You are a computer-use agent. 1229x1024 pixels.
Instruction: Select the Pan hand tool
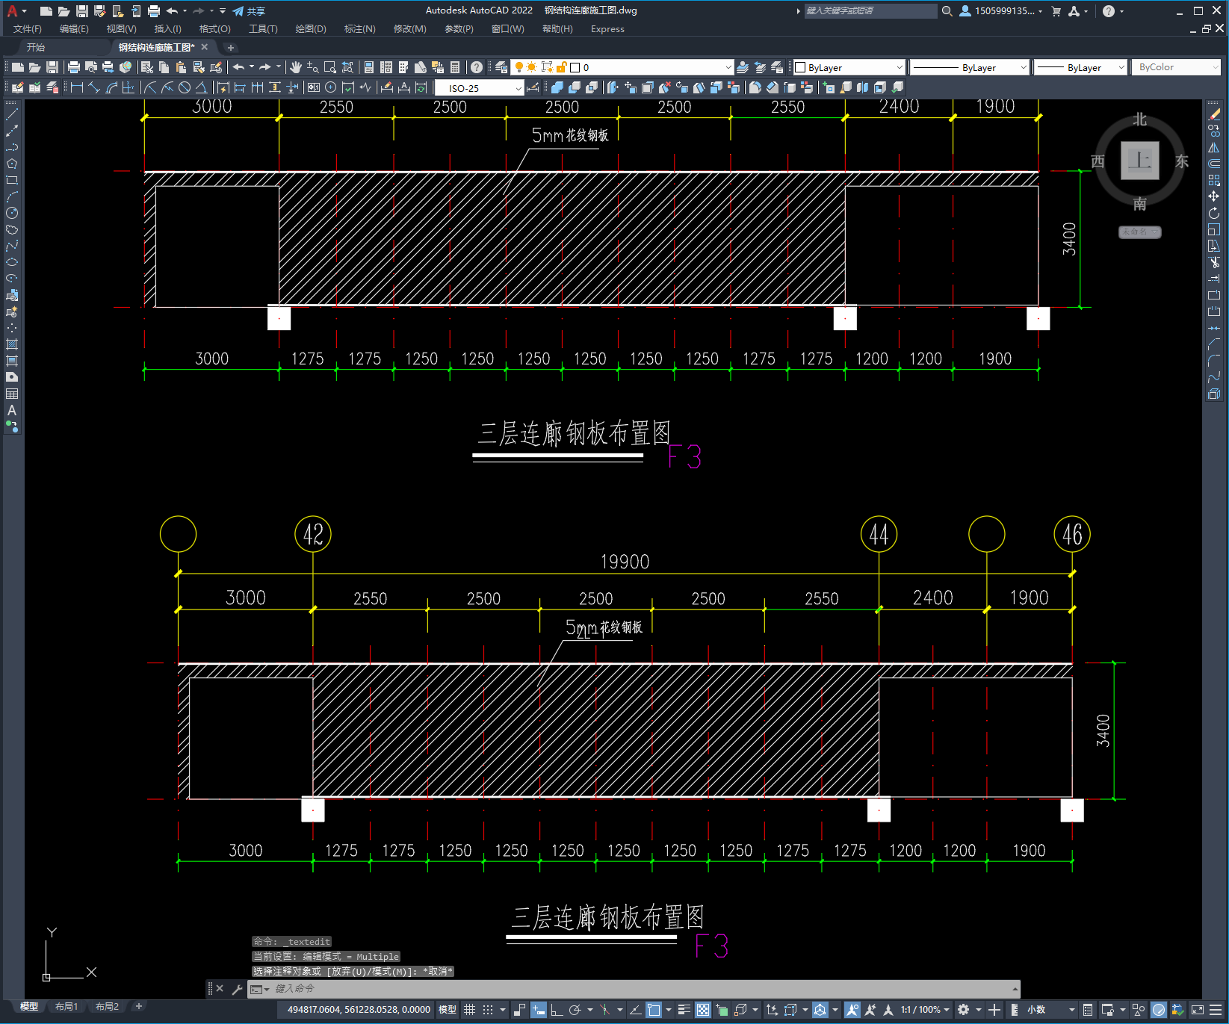point(296,67)
